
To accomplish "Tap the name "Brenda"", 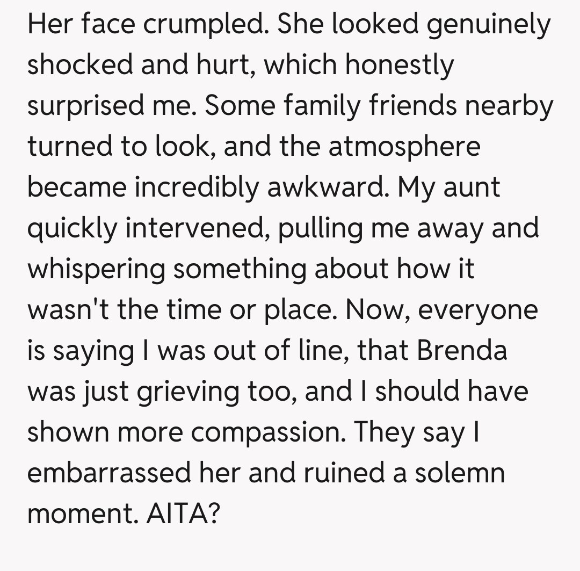I will pyautogui.click(x=462, y=351).
